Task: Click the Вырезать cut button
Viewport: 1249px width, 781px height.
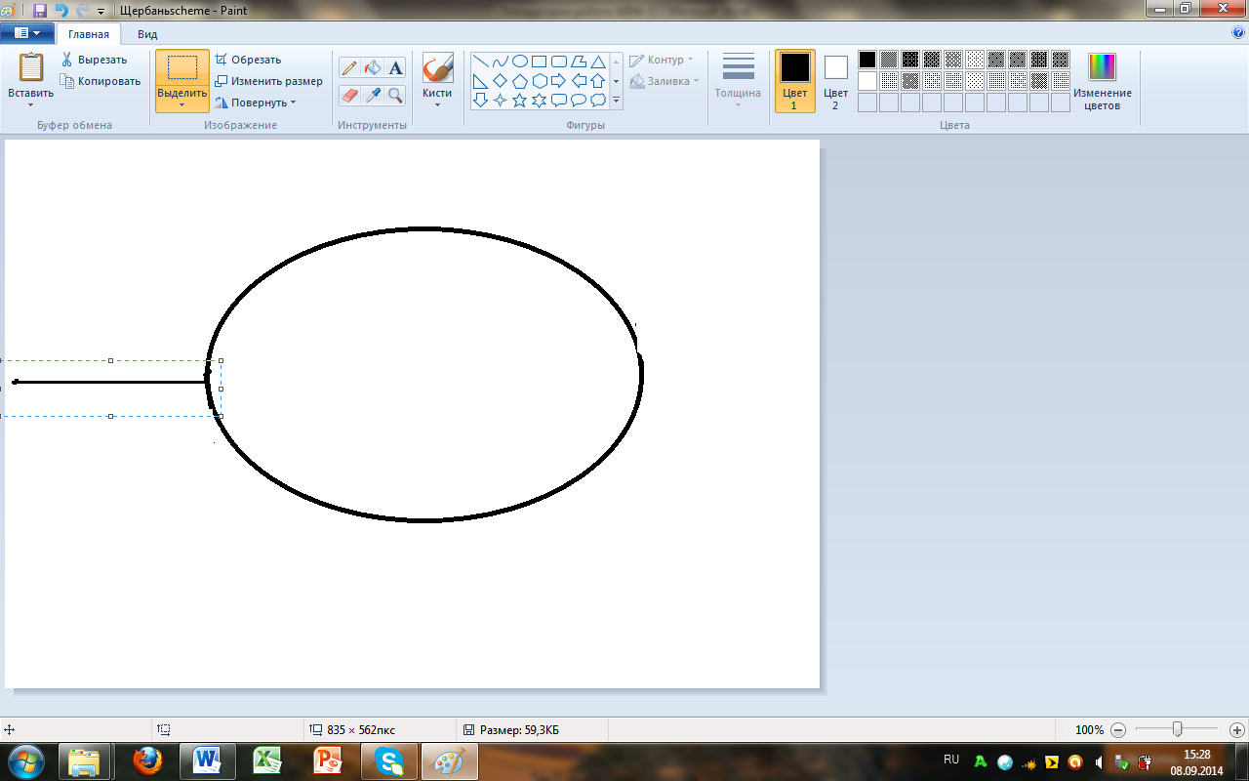Action: [x=94, y=60]
